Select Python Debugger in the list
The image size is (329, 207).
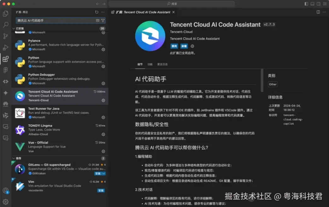click(60, 79)
